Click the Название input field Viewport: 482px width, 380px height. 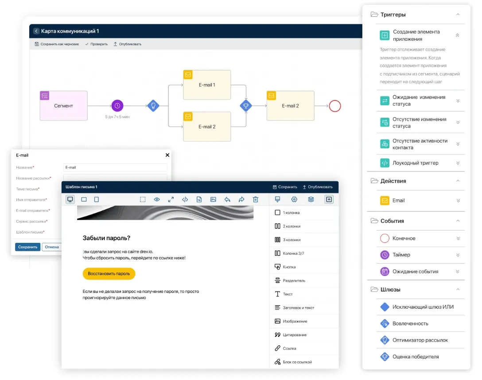(x=115, y=168)
